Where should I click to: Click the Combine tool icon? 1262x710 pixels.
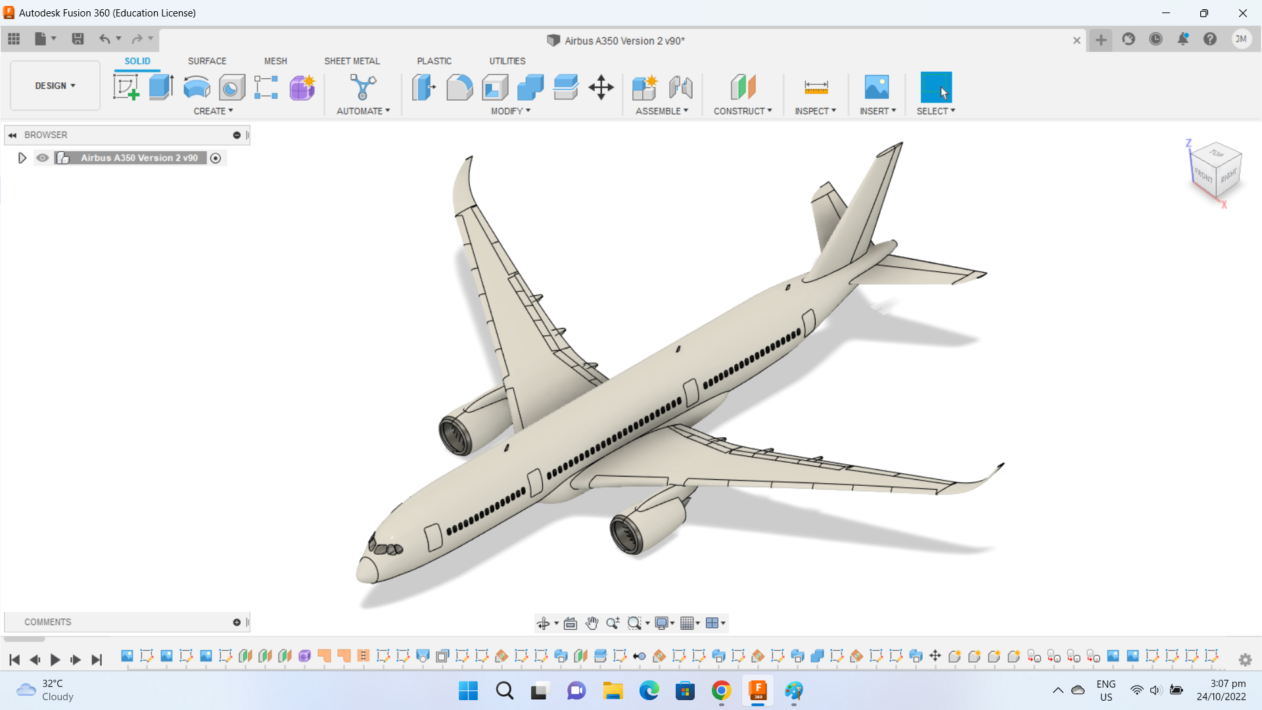click(x=530, y=87)
